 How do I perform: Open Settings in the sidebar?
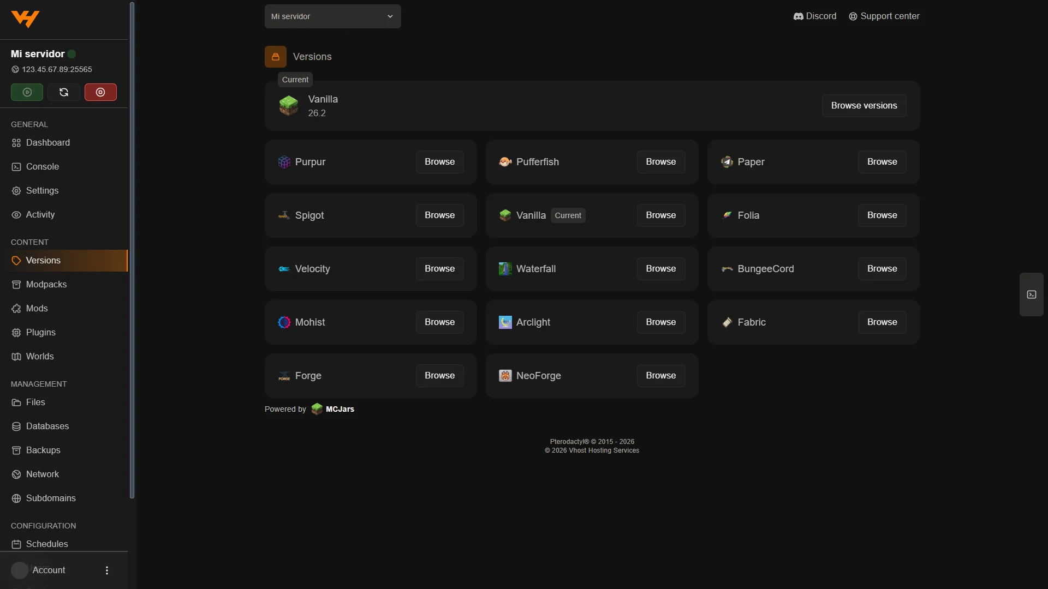[x=64, y=191]
